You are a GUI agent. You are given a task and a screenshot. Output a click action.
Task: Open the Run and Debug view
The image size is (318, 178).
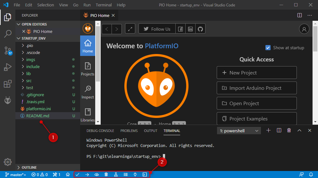point(7,67)
